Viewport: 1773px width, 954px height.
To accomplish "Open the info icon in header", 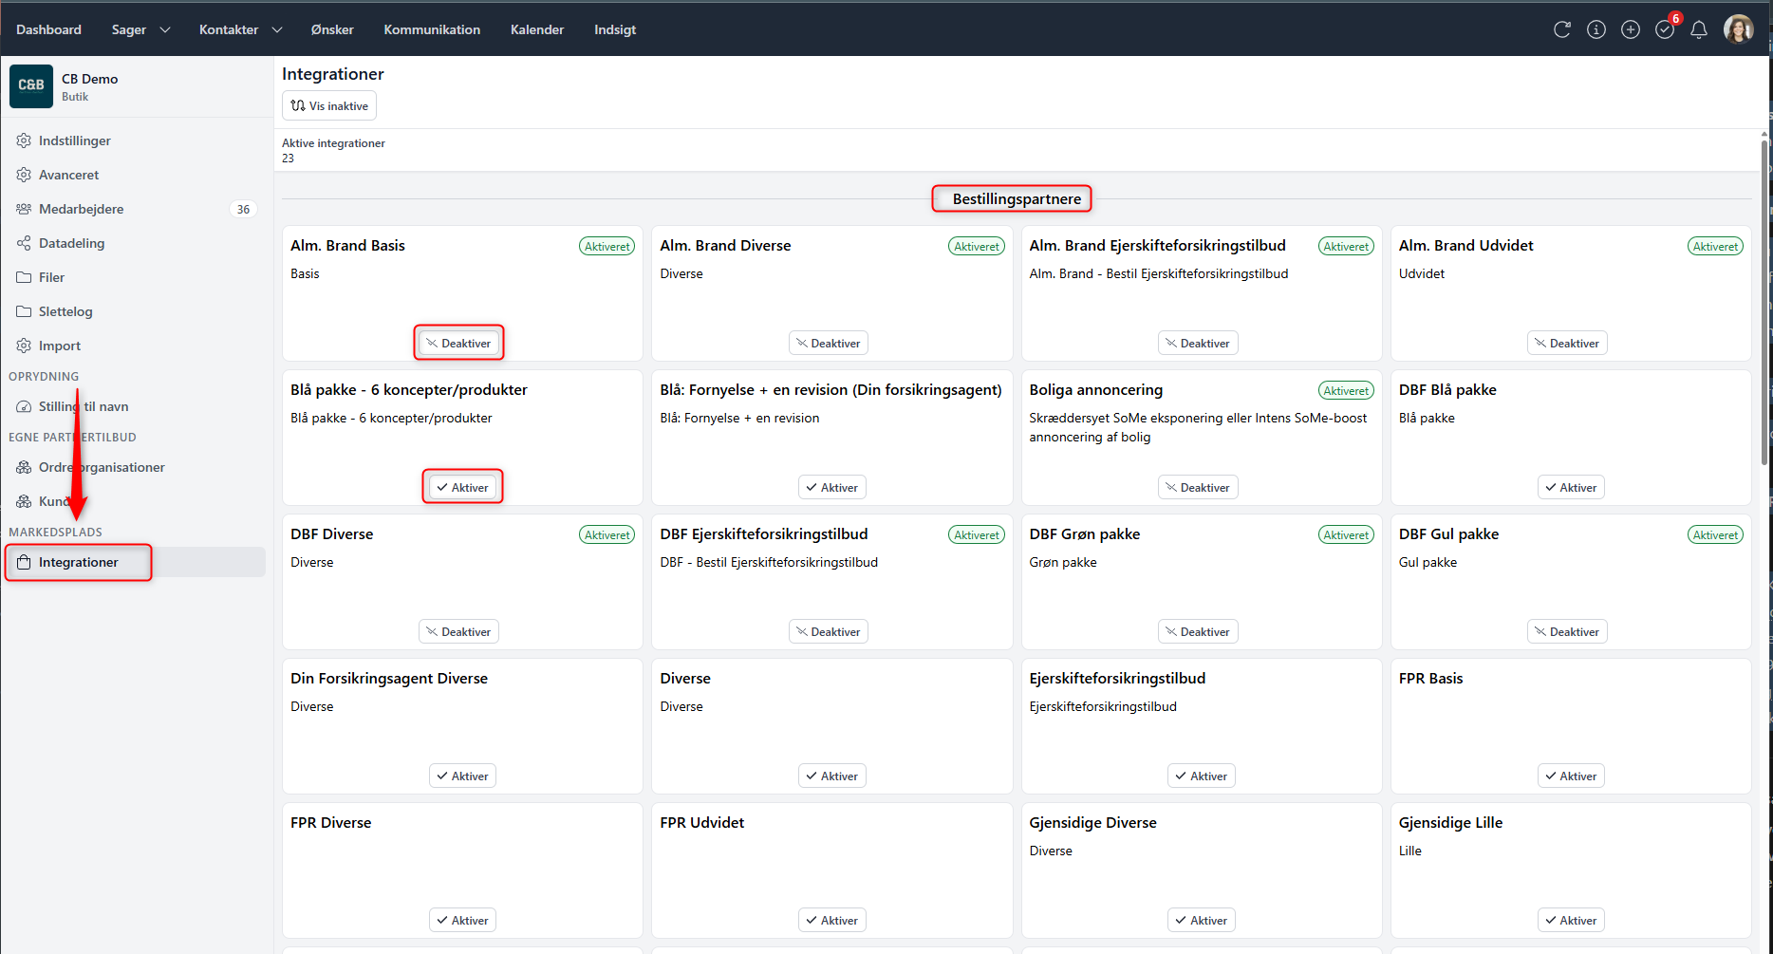I will tap(1596, 29).
